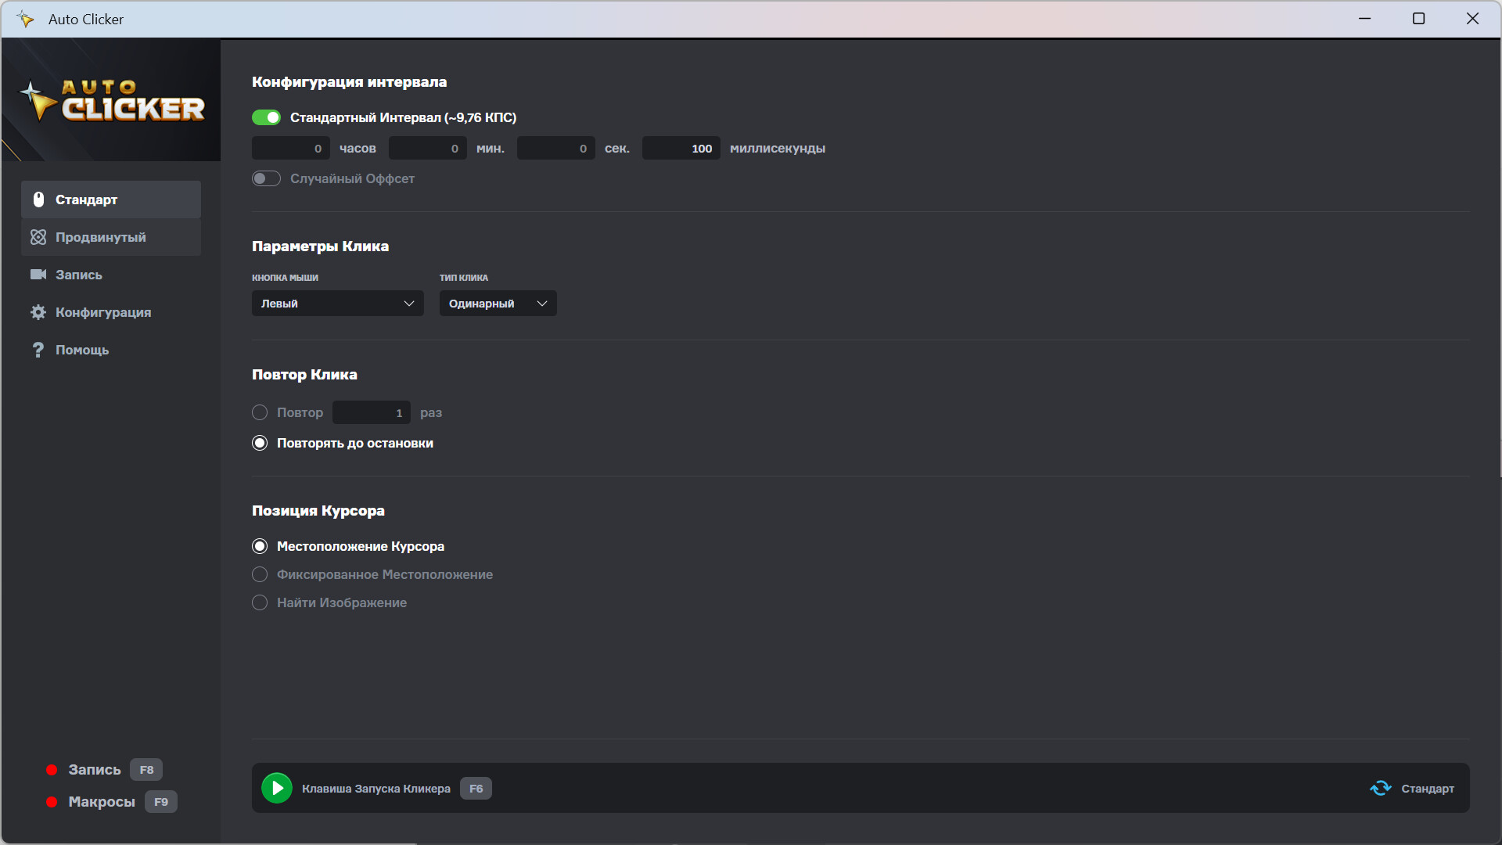Image resolution: width=1502 pixels, height=845 pixels.
Task: Choose Фиксированное Местоположение option
Action: [x=260, y=574]
